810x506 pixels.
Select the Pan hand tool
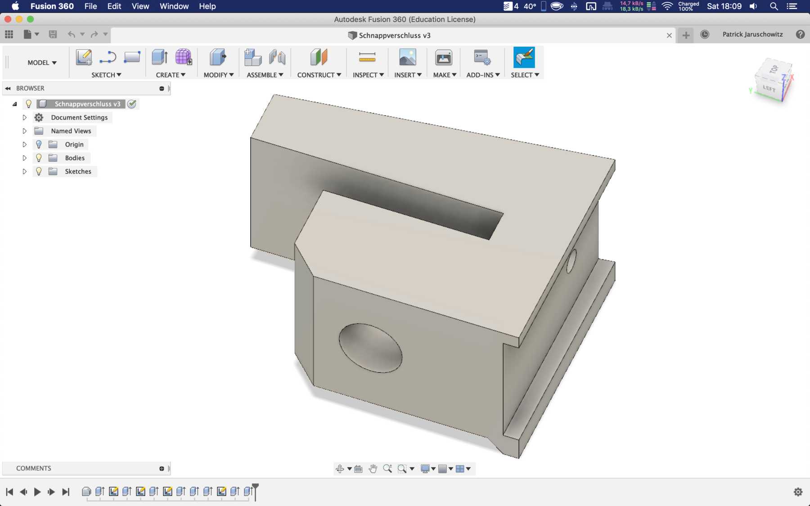[373, 469]
